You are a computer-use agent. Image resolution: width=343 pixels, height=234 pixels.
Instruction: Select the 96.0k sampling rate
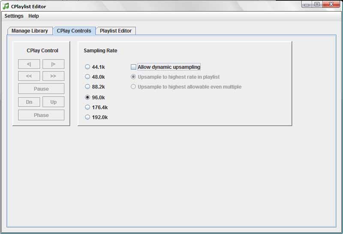pyautogui.click(x=95, y=98)
